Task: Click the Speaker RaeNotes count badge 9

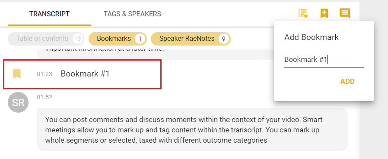Action: click(x=224, y=39)
